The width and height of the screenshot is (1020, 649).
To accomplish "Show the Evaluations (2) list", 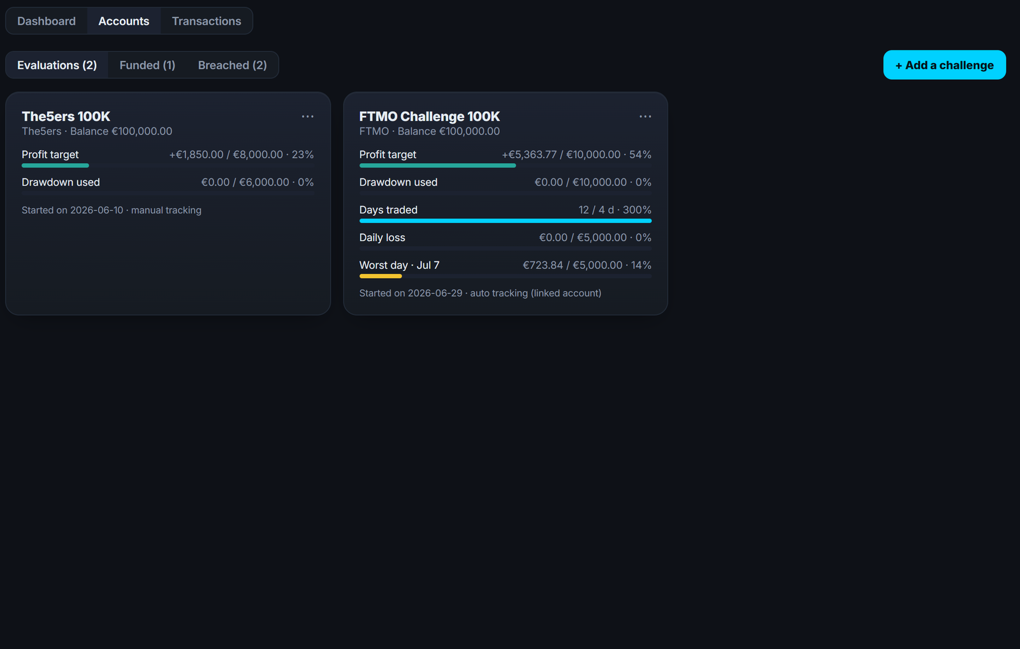I will point(57,65).
